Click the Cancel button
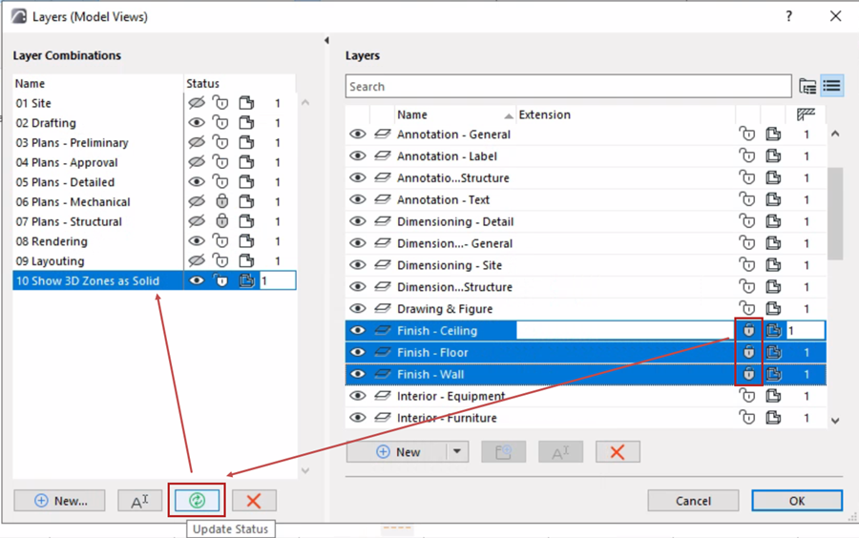This screenshot has width=859, height=538. 693,500
